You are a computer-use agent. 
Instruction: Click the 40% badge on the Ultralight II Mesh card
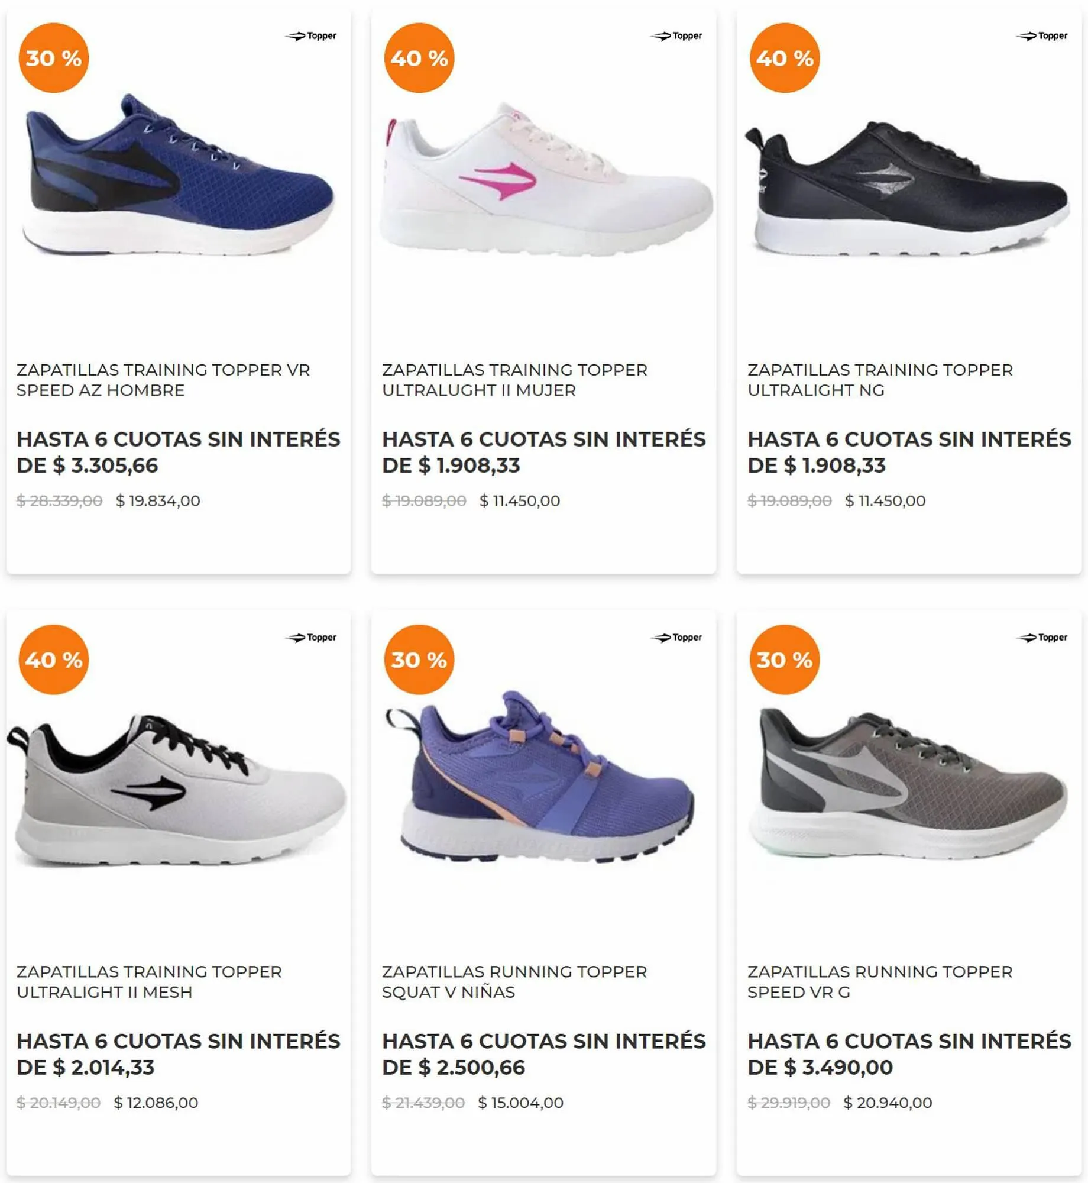pyautogui.click(x=54, y=660)
